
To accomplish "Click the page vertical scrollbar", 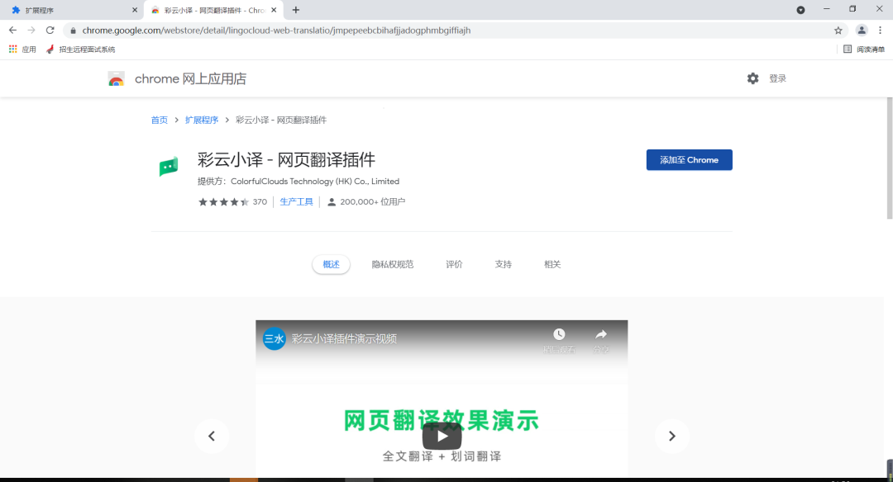I will point(890,158).
